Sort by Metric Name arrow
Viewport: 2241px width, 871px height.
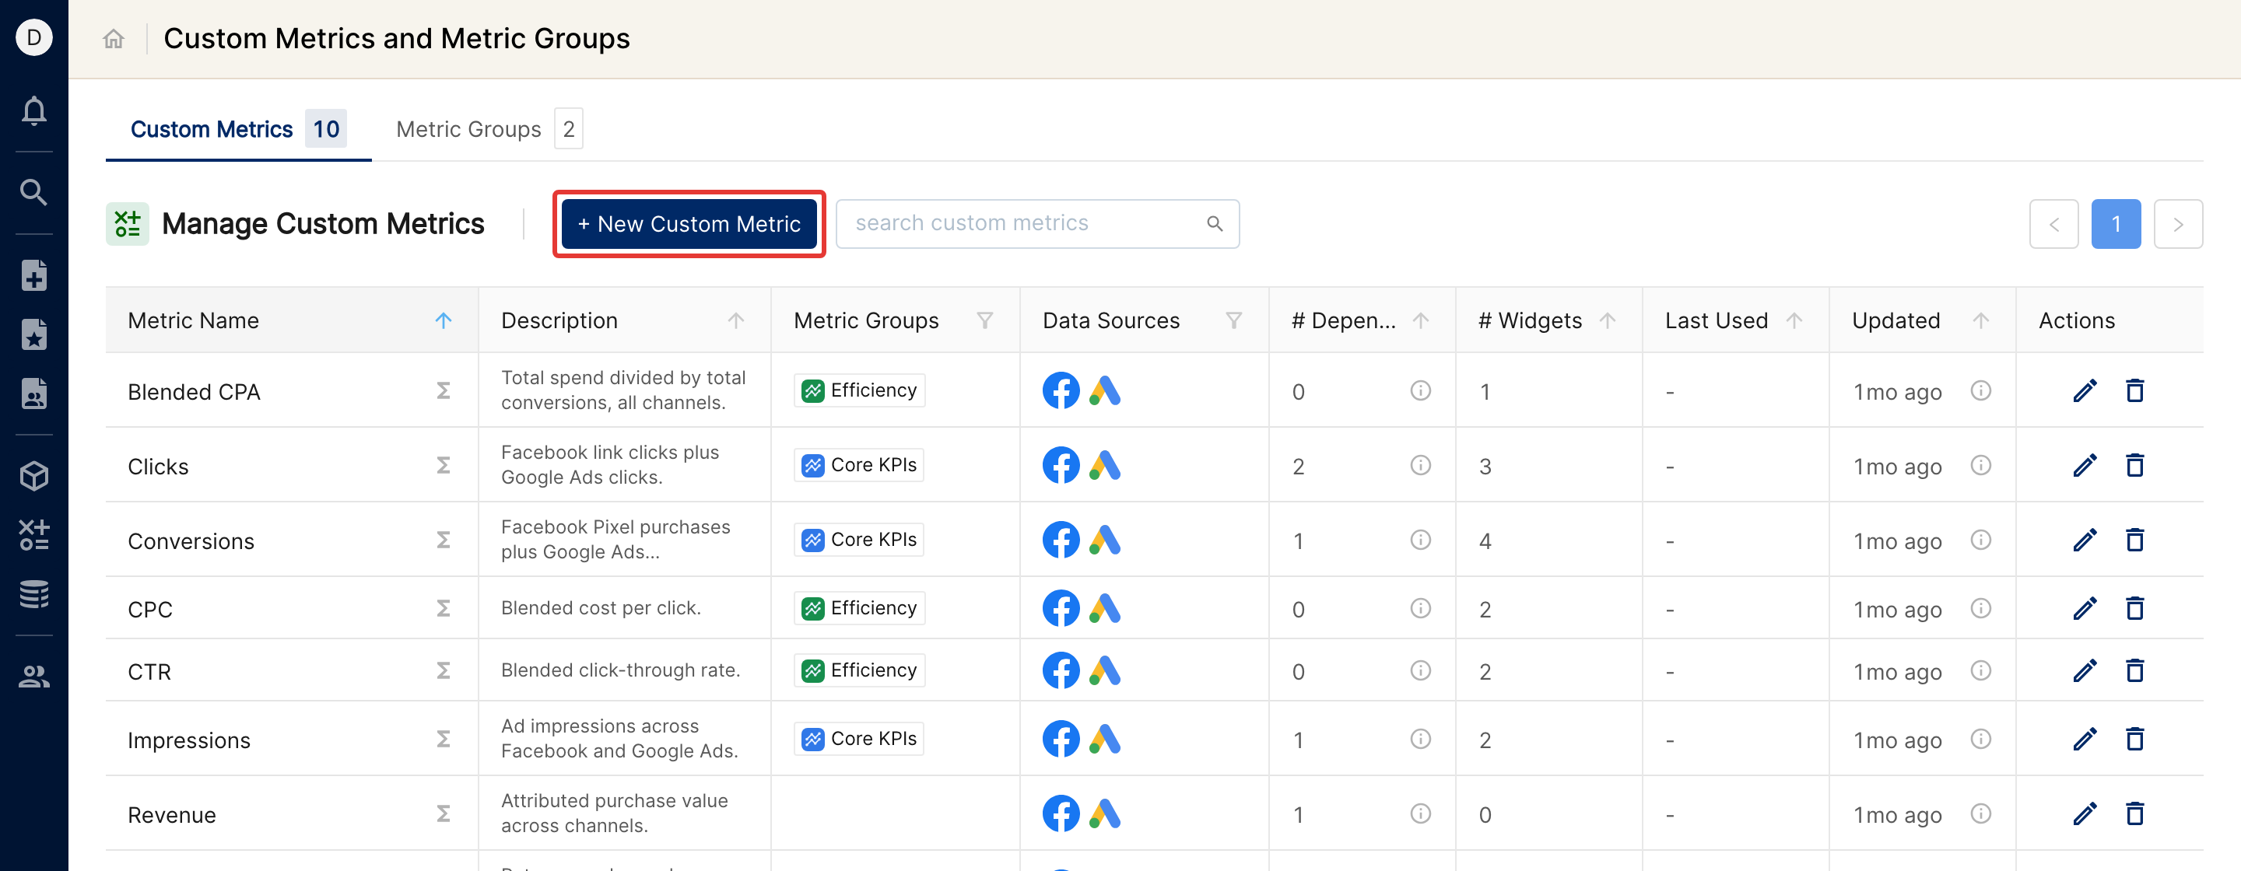click(x=443, y=320)
